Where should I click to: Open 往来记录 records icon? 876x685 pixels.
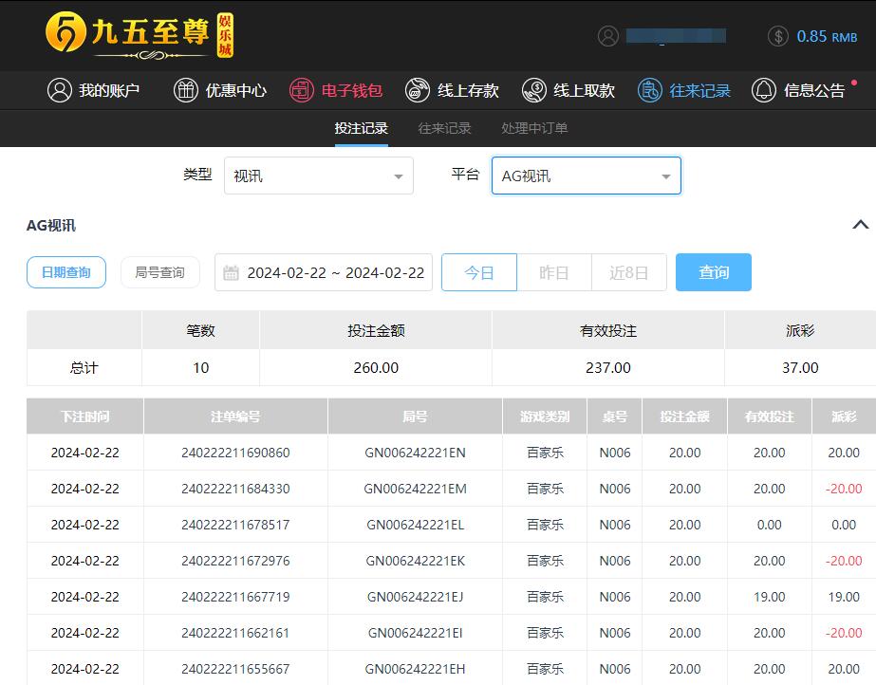[650, 90]
